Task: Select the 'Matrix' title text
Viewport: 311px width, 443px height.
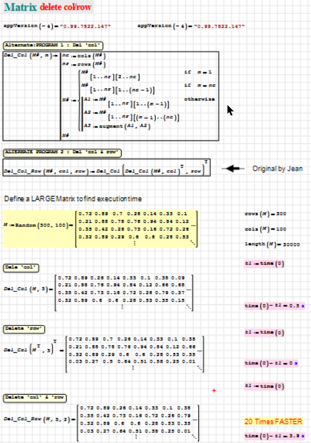Action: point(20,7)
